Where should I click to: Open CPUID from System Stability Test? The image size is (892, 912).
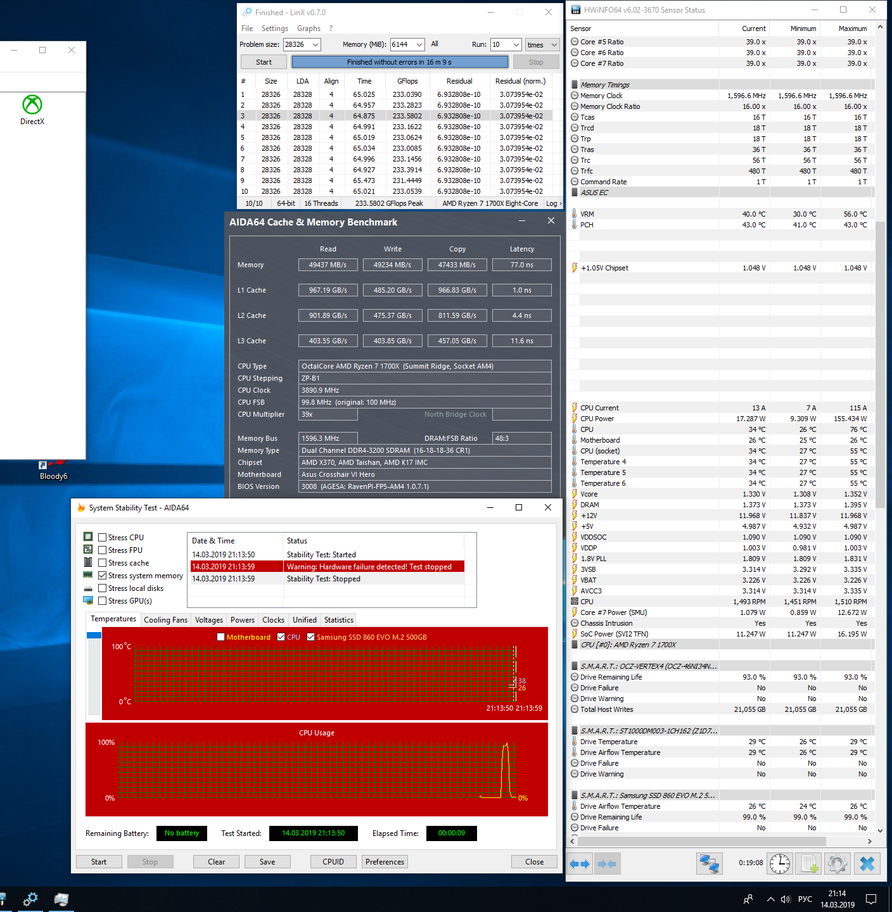point(333,862)
